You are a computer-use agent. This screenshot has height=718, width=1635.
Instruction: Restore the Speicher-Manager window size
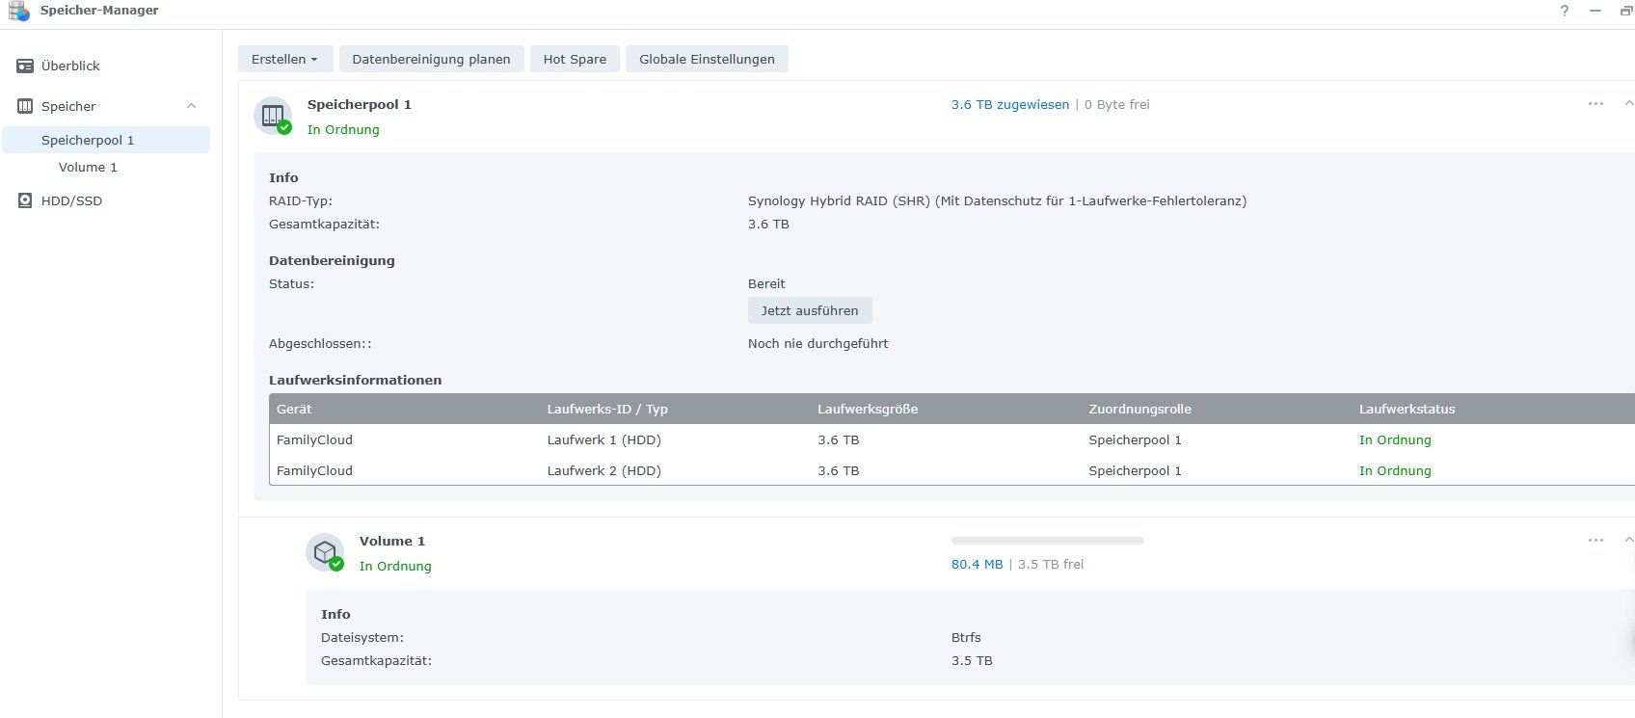[1626, 11]
